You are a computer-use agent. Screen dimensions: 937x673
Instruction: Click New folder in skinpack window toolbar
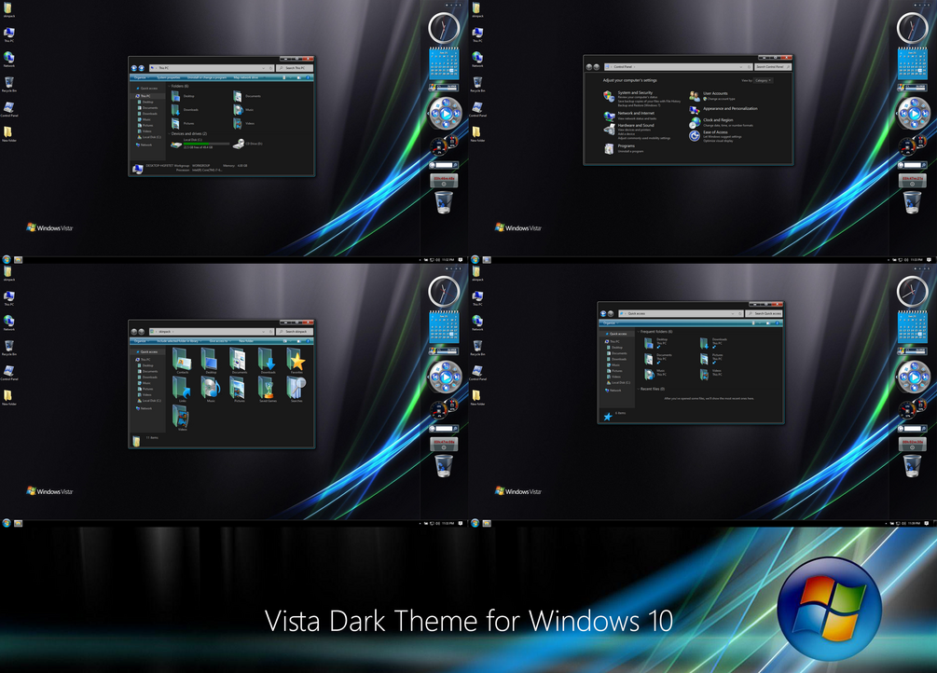point(246,341)
